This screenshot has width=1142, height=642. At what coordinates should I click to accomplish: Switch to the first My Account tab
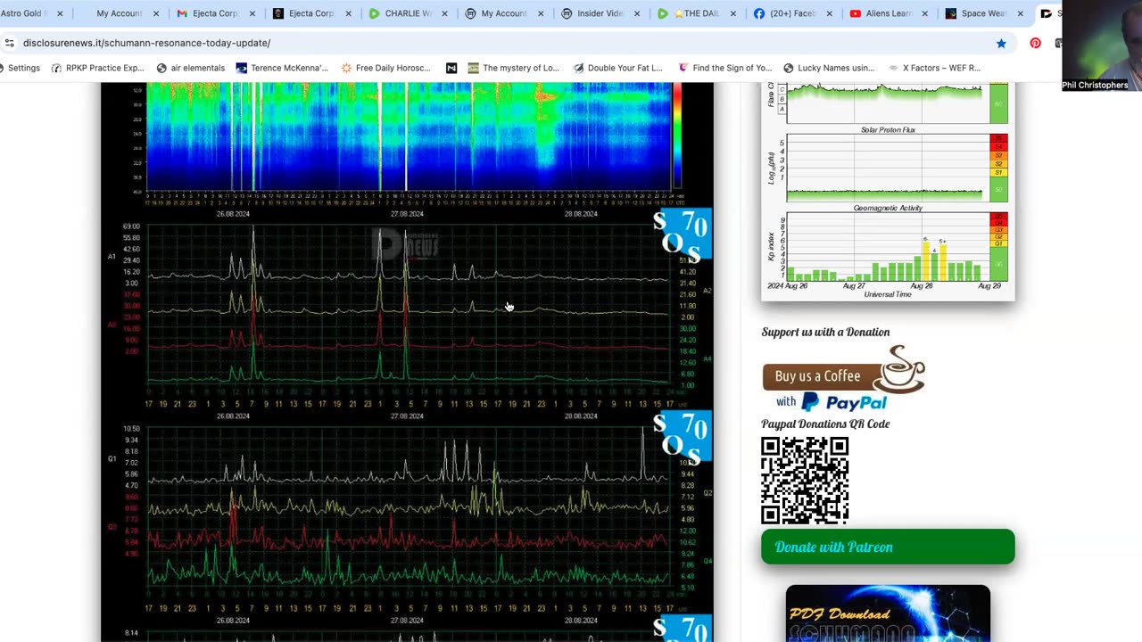click(x=119, y=13)
